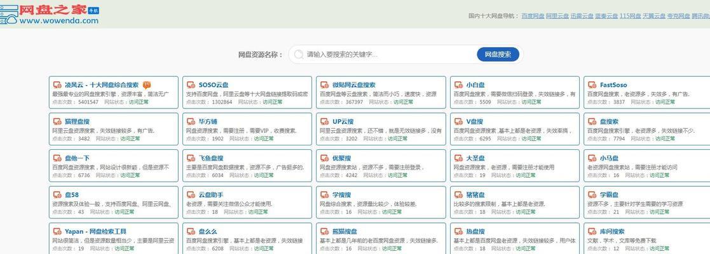The width and height of the screenshot is (710, 254).
Task: Open the SOSO云盘 title link
Action: click(214, 85)
